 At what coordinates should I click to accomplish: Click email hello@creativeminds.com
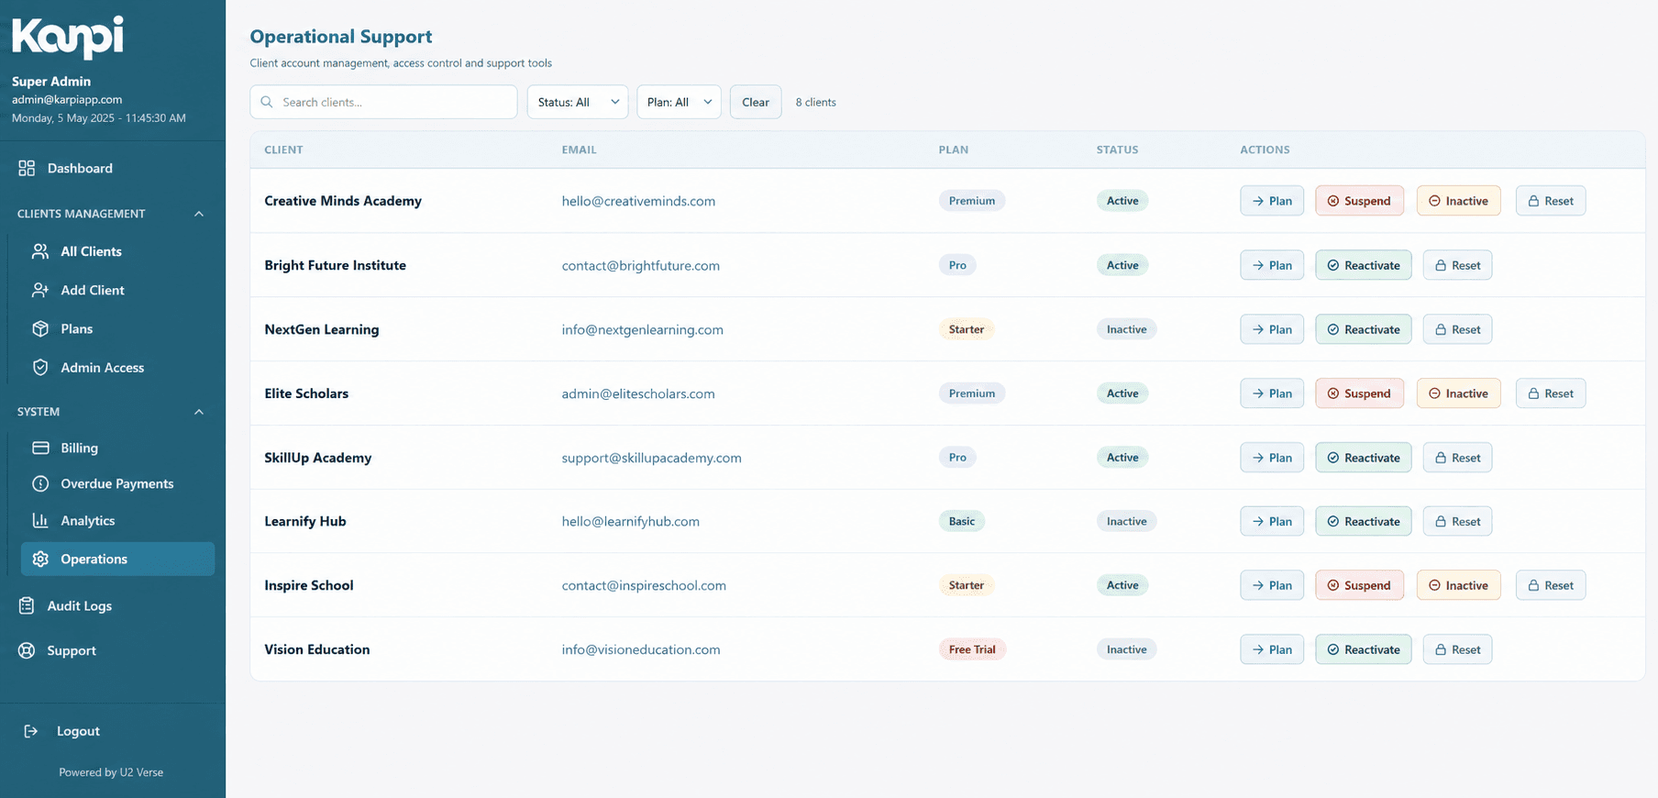click(x=638, y=201)
